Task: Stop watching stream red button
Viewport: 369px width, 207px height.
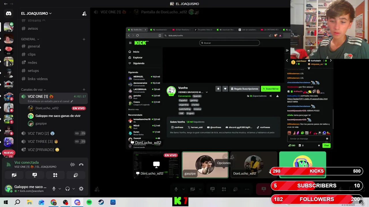Action: [x=264, y=189]
